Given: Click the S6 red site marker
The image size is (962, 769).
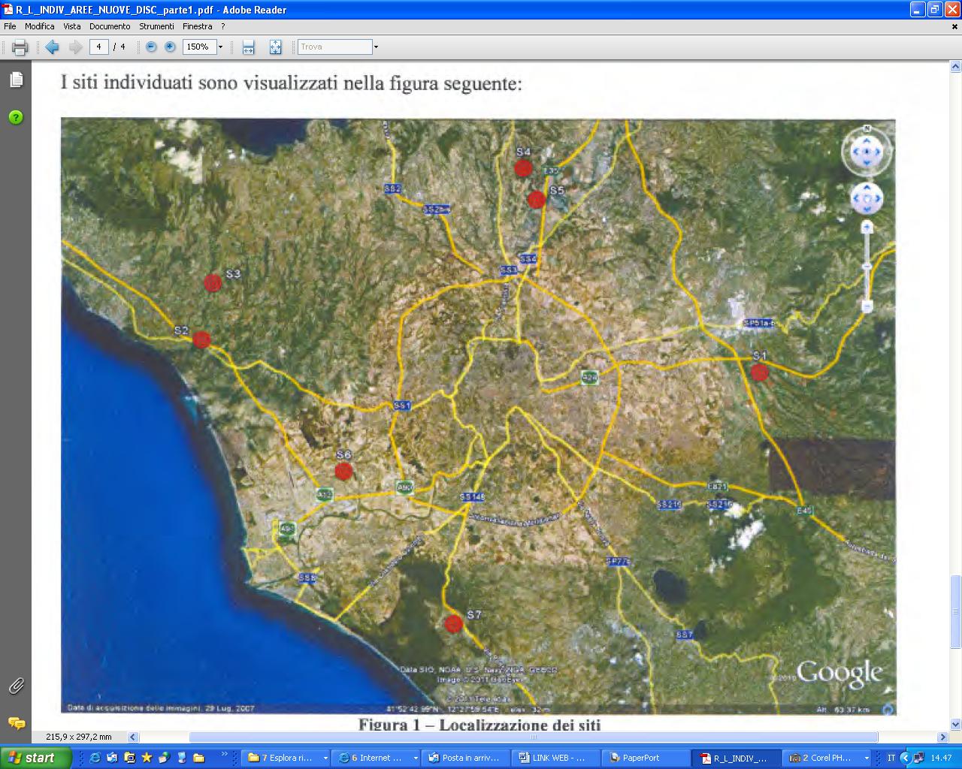Looking at the screenshot, I should click(x=343, y=472).
